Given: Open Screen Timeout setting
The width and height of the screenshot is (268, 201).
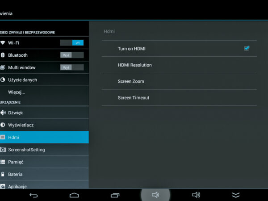Looking at the screenshot, I should [x=133, y=97].
